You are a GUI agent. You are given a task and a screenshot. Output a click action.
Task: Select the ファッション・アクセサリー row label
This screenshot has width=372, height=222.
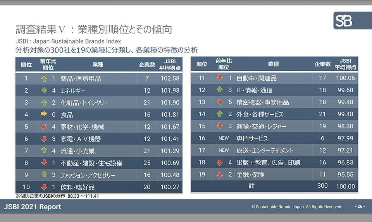point(88,175)
